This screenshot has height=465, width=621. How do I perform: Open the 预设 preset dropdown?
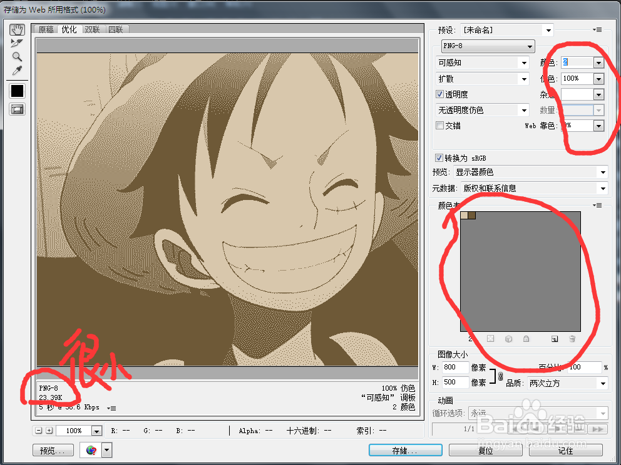point(506,30)
